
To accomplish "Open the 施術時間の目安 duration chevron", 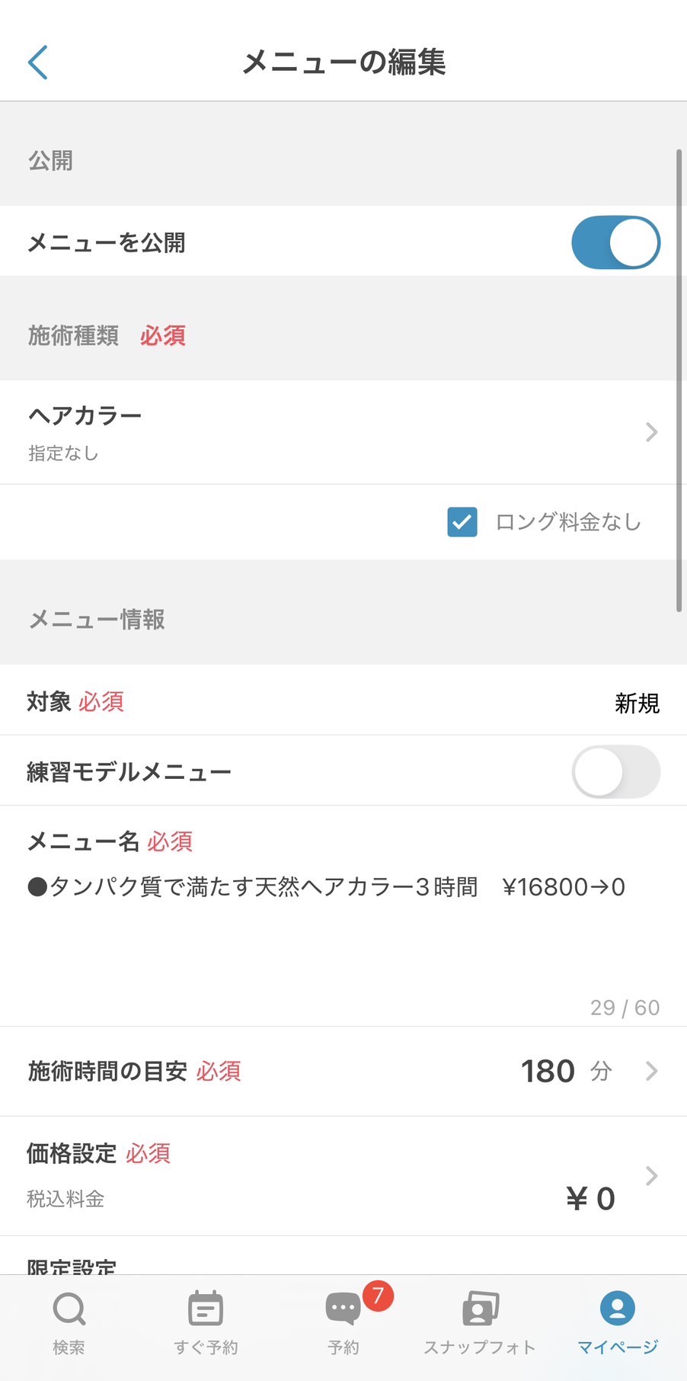I will click(651, 1071).
